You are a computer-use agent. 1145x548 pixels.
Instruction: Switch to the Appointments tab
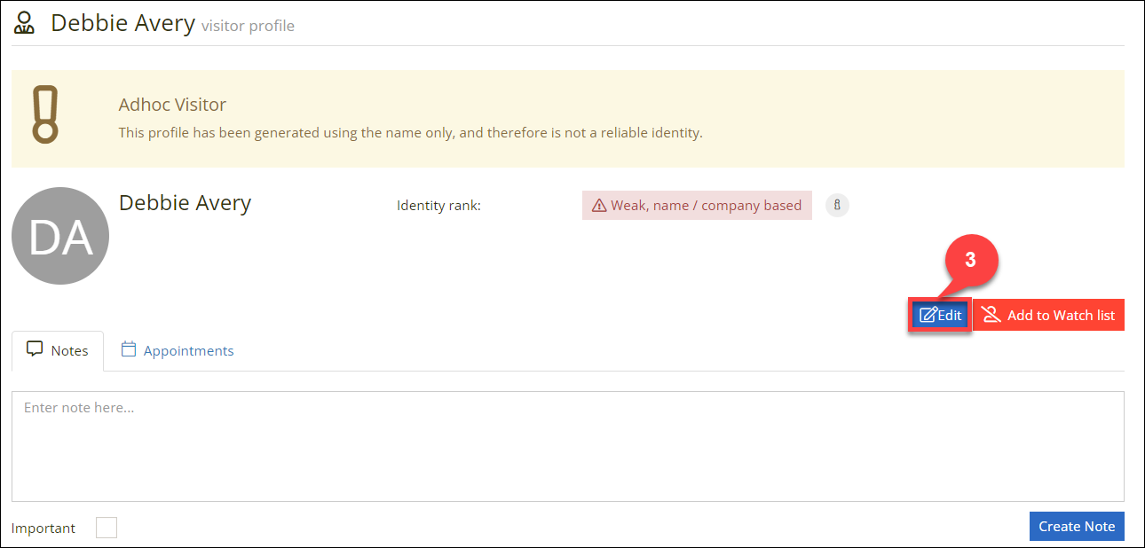click(178, 350)
